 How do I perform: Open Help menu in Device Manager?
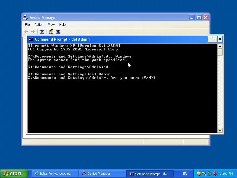(x=62, y=25)
